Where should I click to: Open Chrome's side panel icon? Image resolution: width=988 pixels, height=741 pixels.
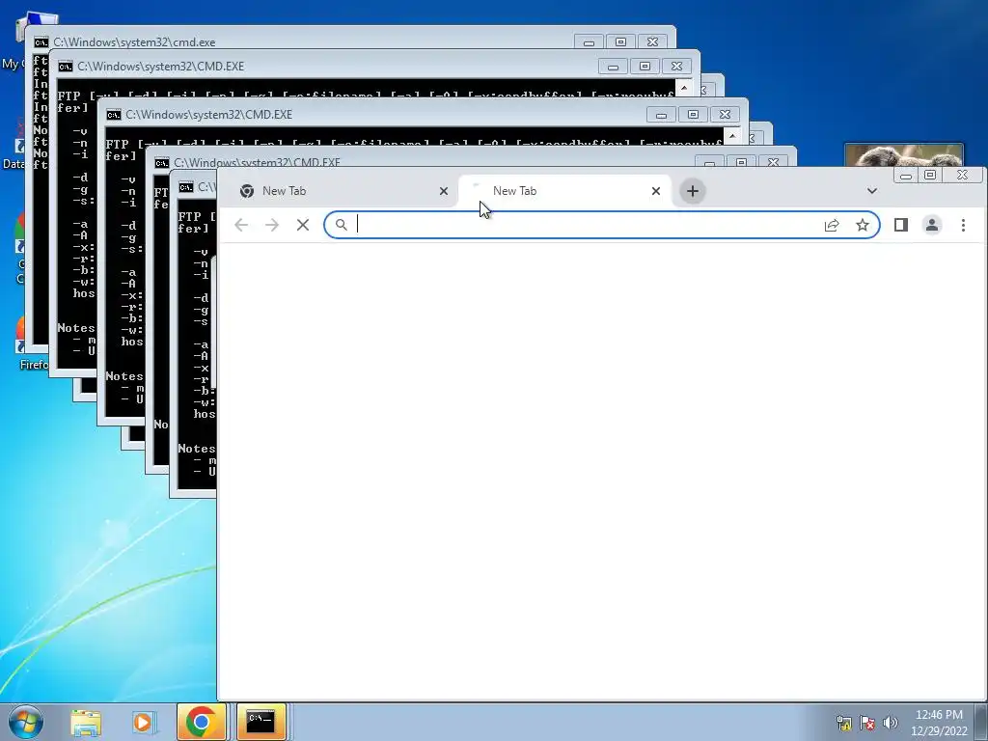(x=901, y=225)
